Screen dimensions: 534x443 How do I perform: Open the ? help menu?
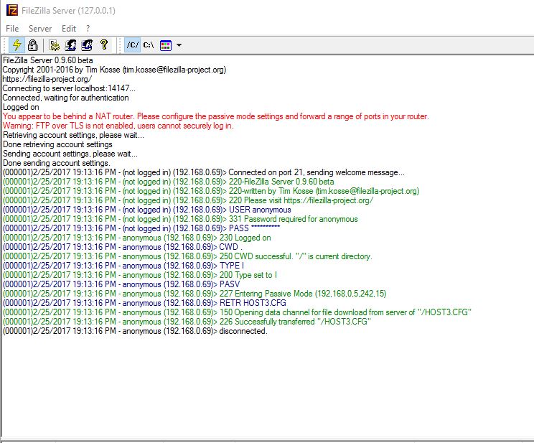point(88,29)
